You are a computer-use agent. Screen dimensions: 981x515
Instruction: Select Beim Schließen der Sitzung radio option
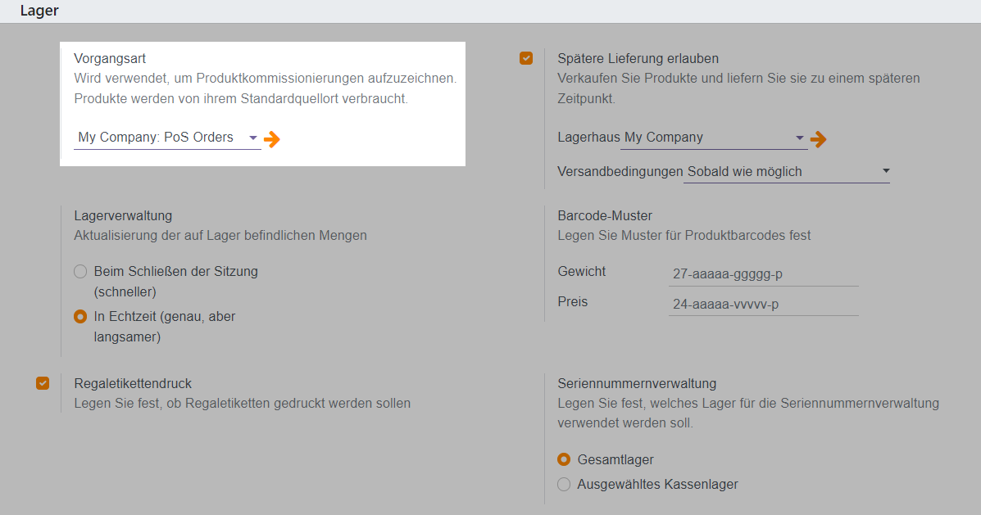click(x=80, y=271)
